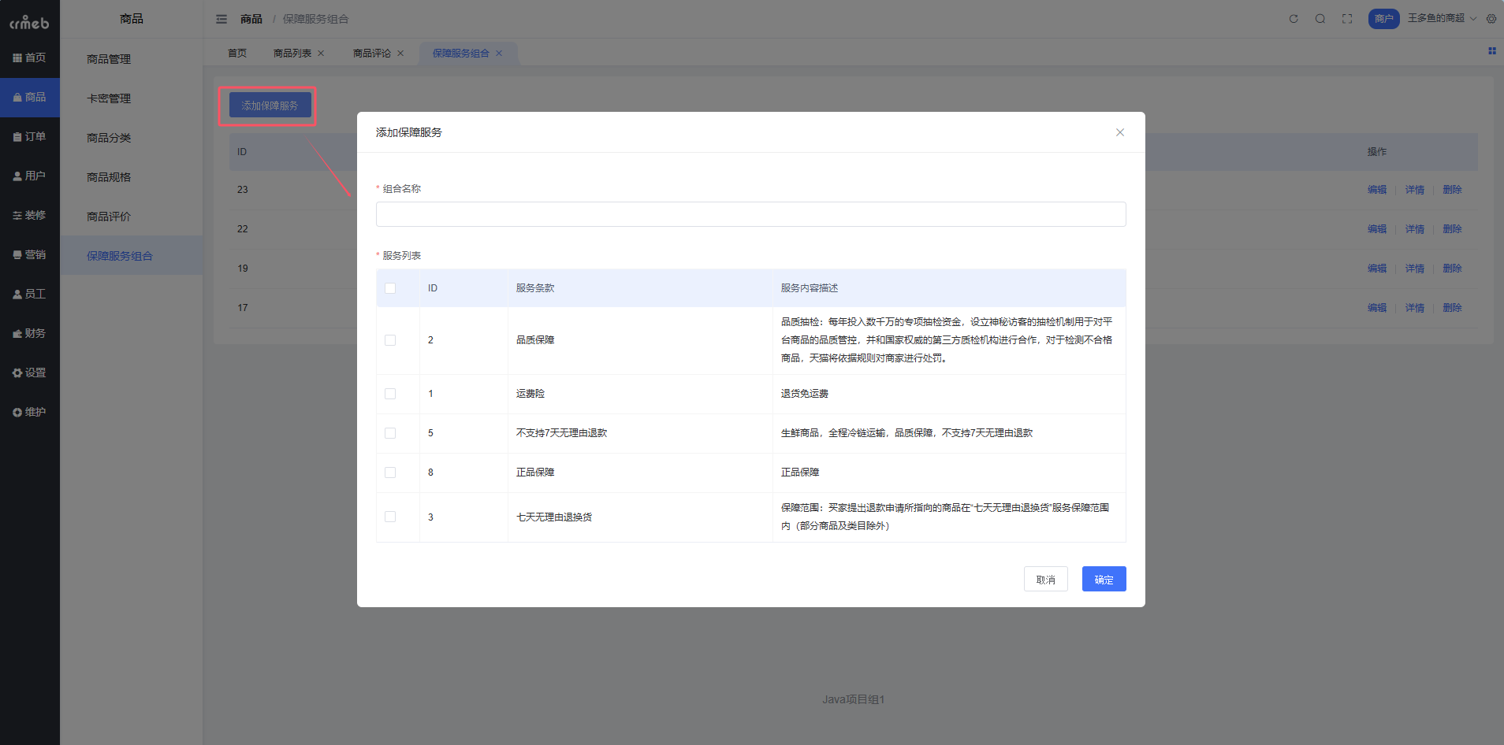
Task: Check the 品质保障 service checkbox
Action: coord(390,340)
